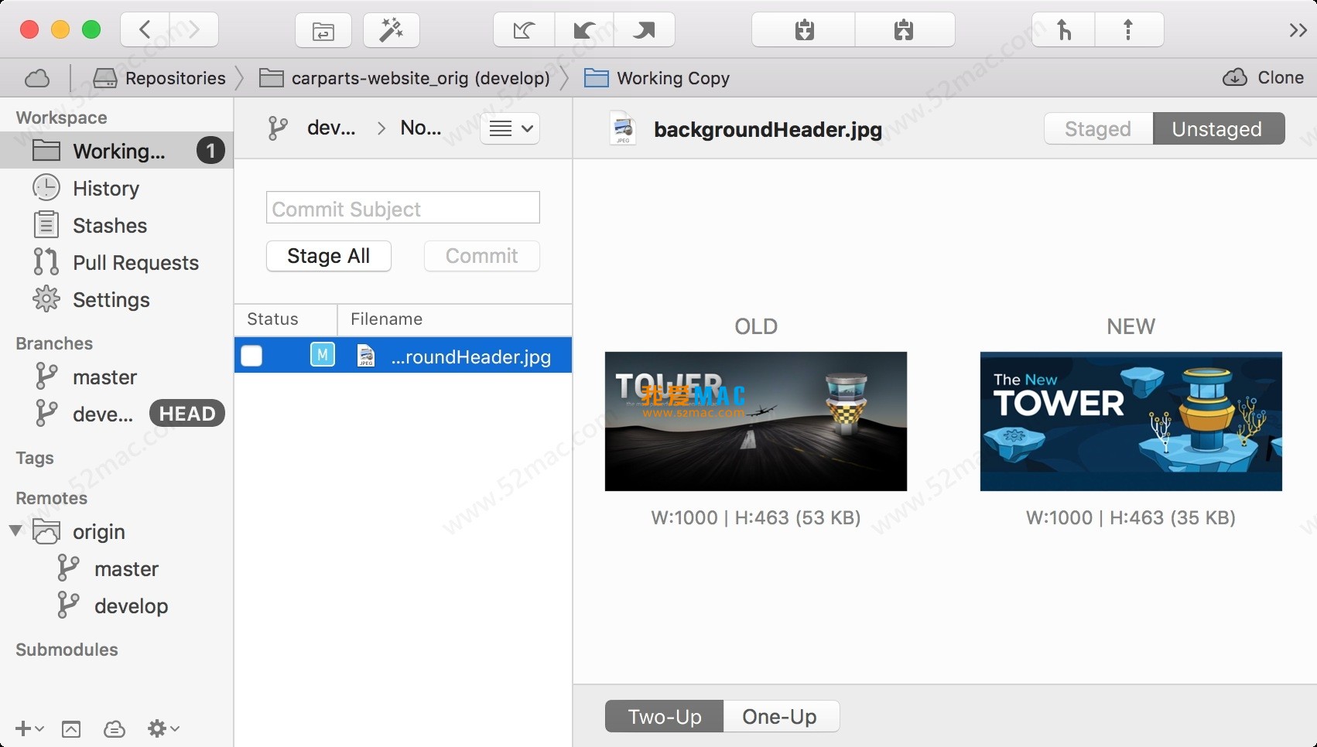This screenshot has height=747, width=1317.
Task: Select origin's develop remote branch
Action: point(117,605)
